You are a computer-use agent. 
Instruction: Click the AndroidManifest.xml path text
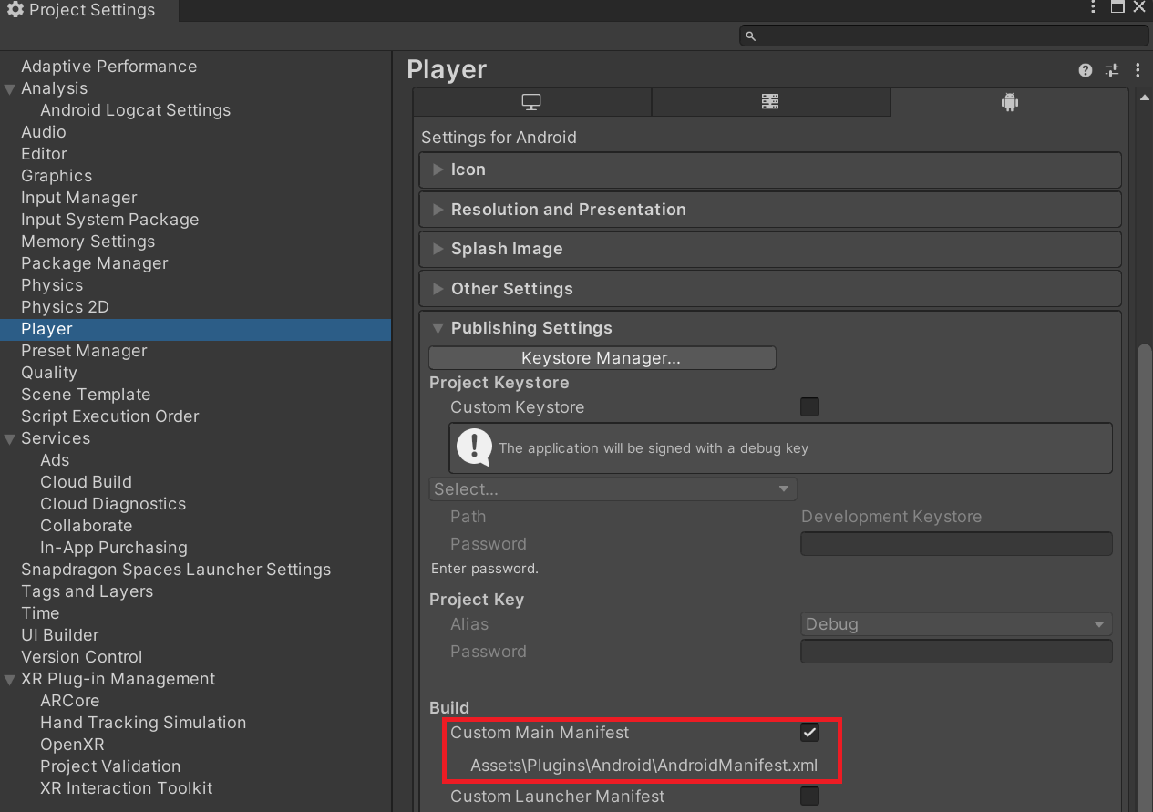click(643, 766)
